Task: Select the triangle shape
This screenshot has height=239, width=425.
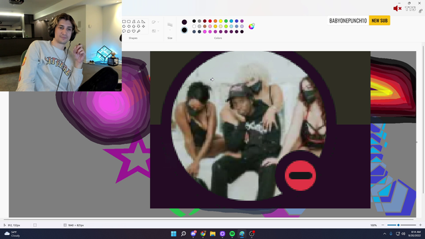Action: pos(139,21)
